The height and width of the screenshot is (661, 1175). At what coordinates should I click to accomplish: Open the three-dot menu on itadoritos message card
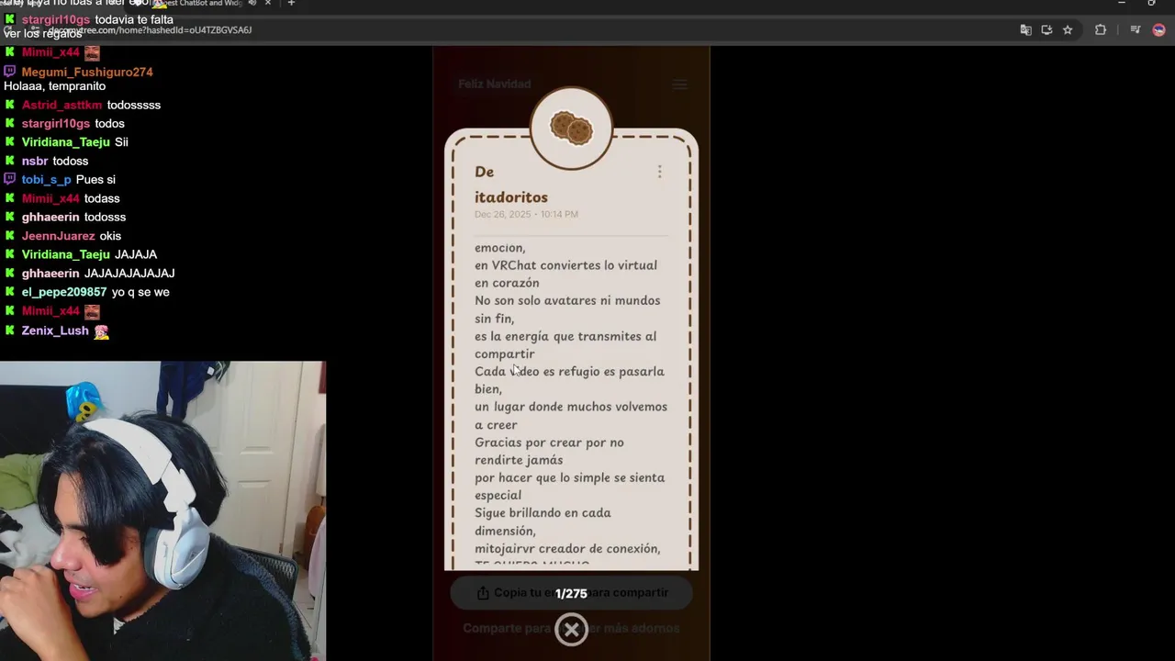(659, 172)
